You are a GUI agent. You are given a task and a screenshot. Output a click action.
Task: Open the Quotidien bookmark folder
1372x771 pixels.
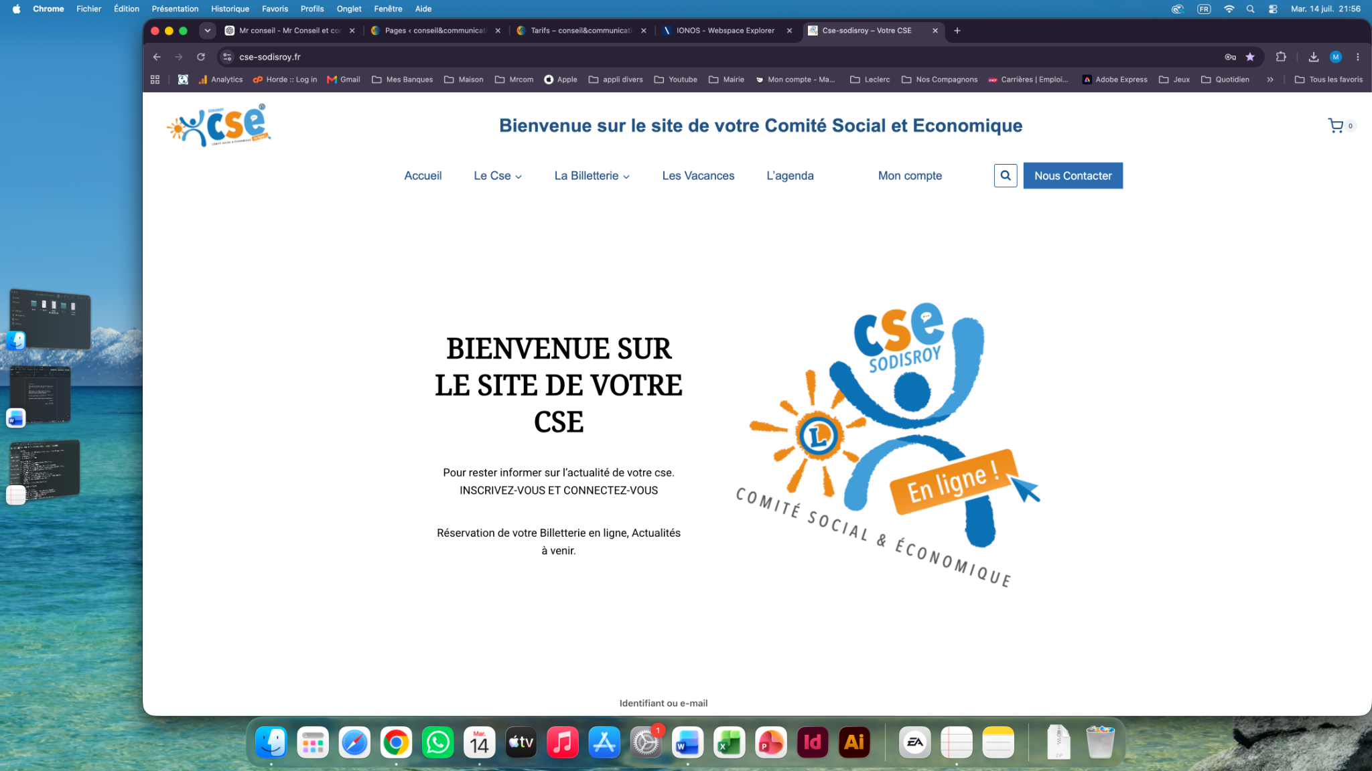point(1225,79)
